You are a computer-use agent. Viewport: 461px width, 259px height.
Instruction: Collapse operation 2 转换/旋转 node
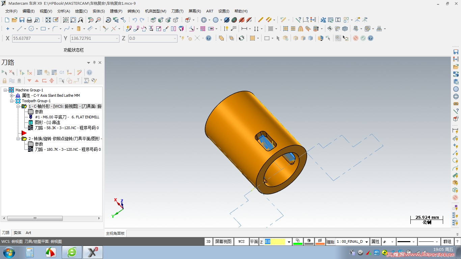tap(18, 139)
